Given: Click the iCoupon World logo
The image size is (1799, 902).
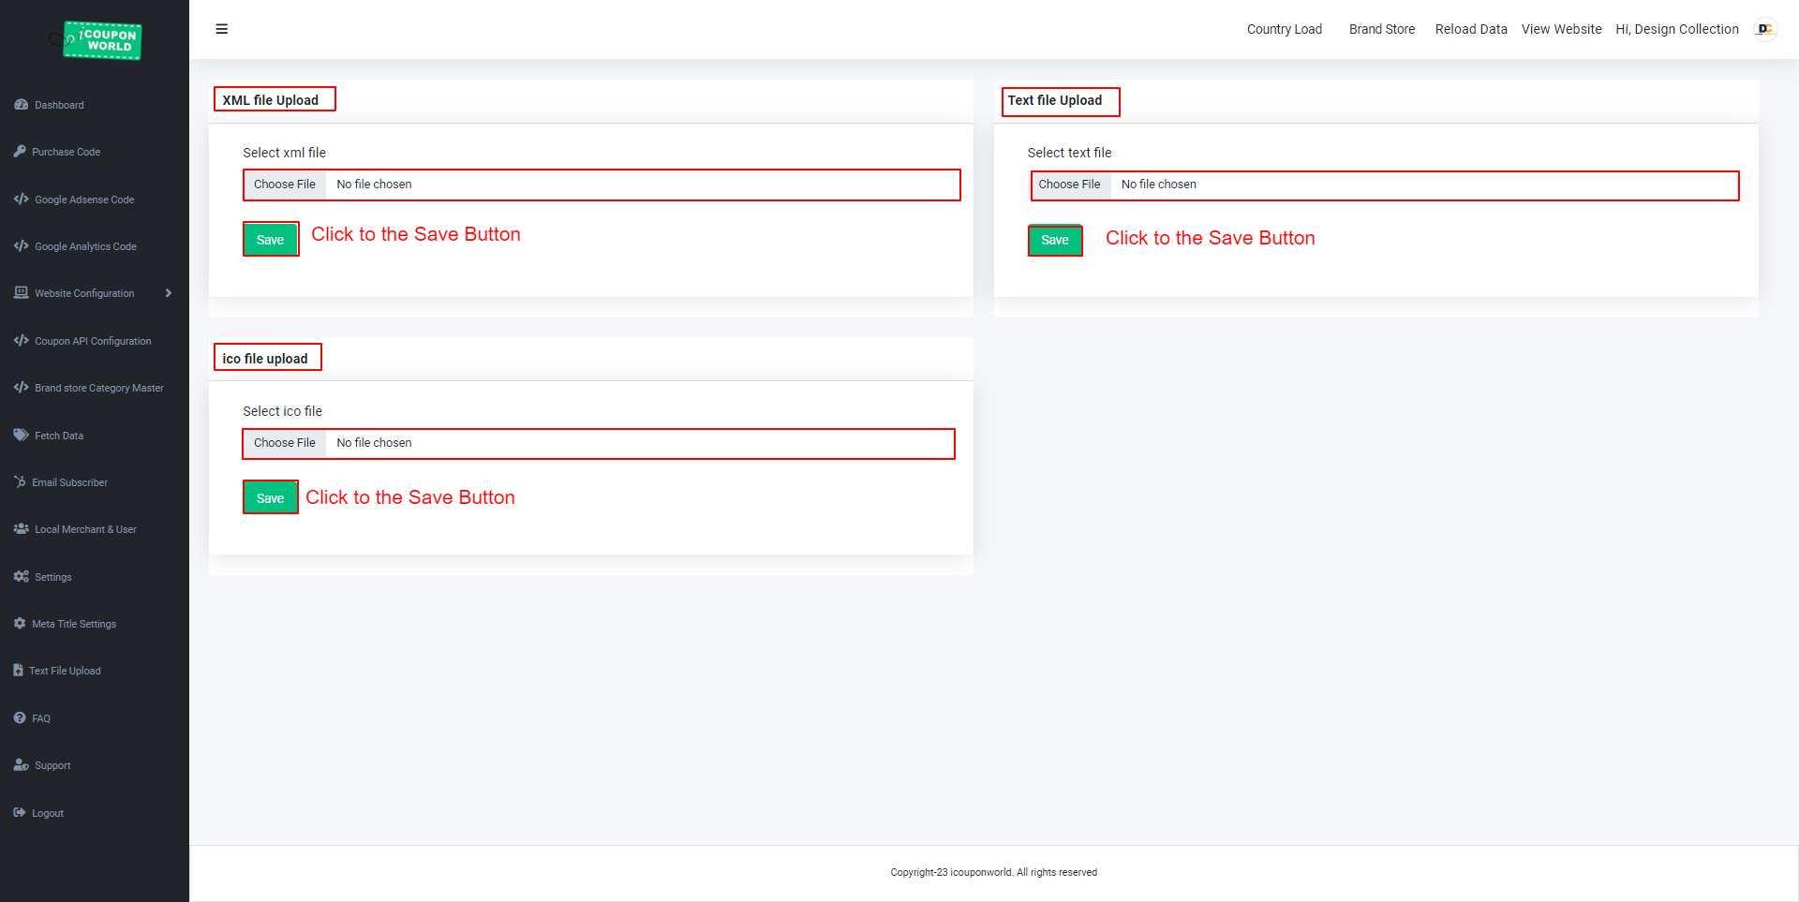Looking at the screenshot, I should [101, 40].
